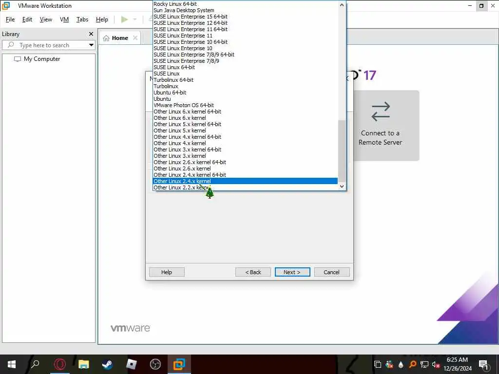Select Turbolinux (32-bit) entry

pyautogui.click(x=245, y=86)
